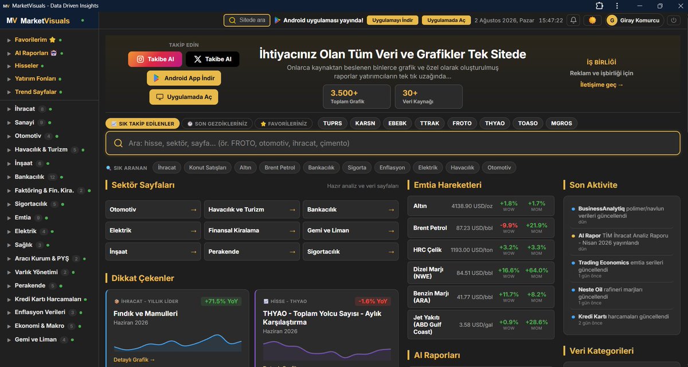This screenshot has height=367, width=688.
Task: Click the Android App İndir button
Action: point(183,78)
